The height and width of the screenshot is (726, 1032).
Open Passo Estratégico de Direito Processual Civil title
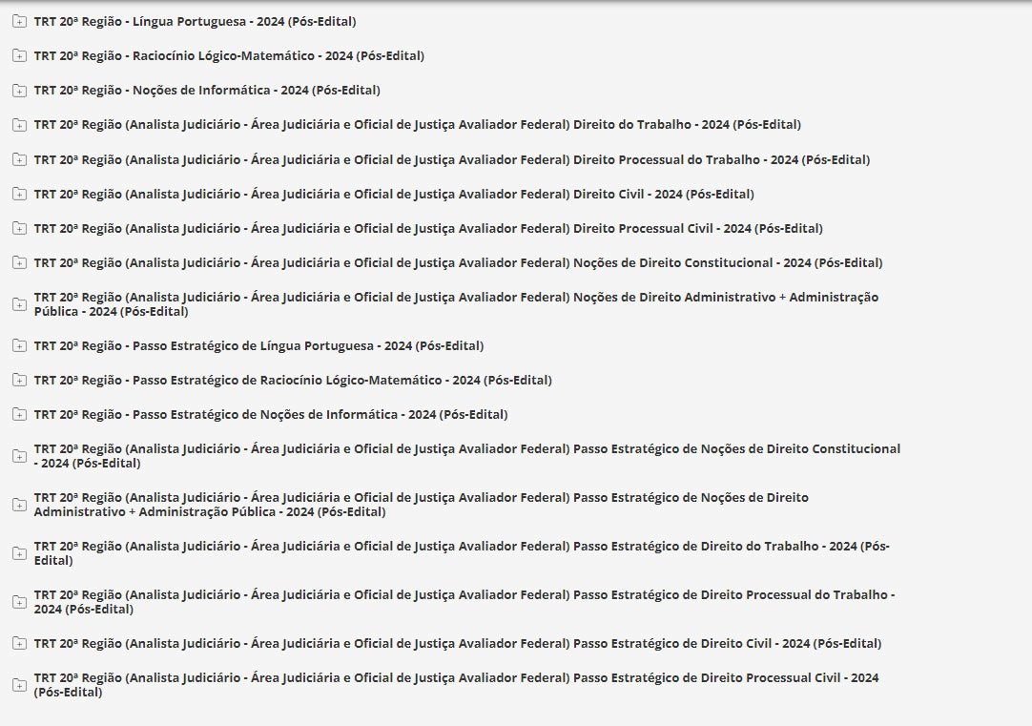click(456, 685)
